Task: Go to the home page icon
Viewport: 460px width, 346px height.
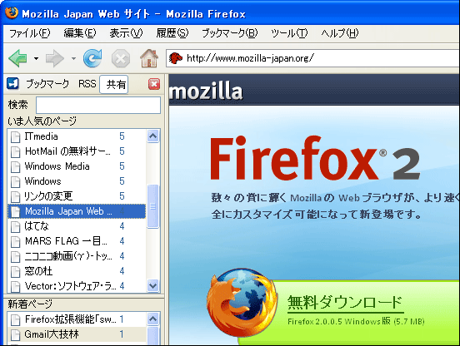Action: coord(149,58)
